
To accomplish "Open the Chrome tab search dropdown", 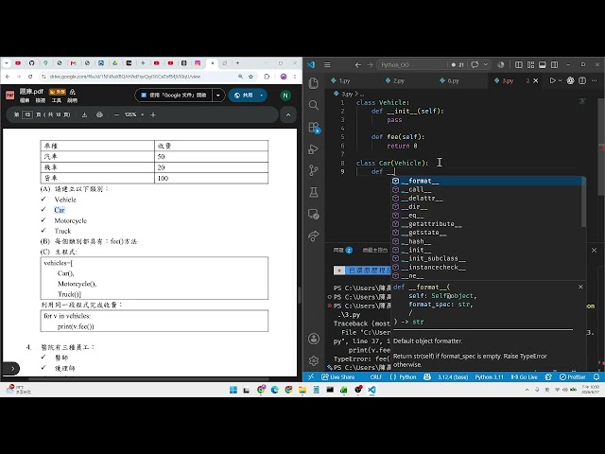I will pyautogui.click(x=7, y=63).
